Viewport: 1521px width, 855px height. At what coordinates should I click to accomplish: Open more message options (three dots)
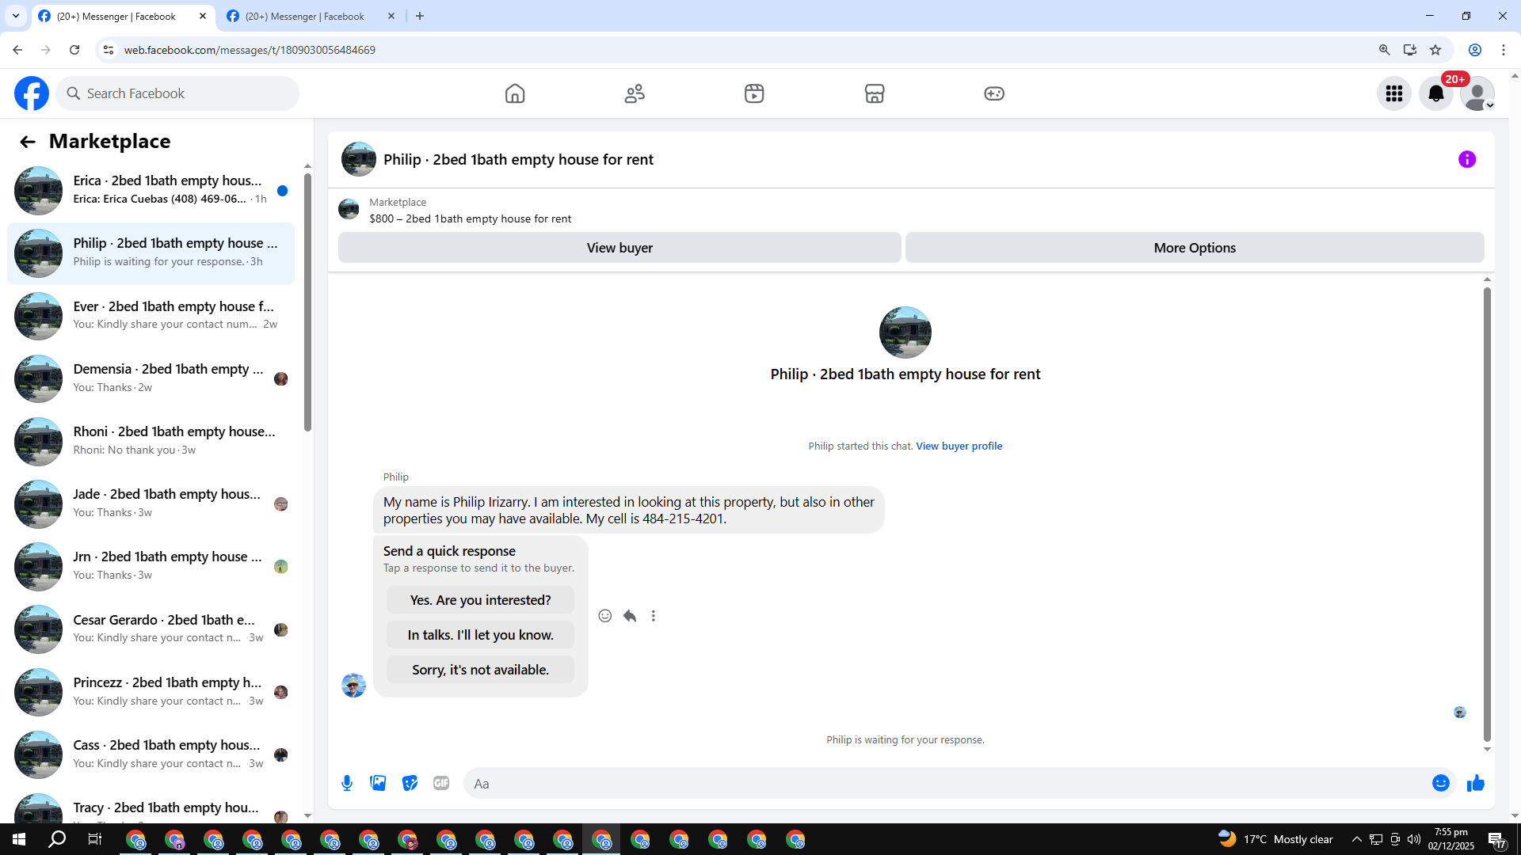point(654,616)
